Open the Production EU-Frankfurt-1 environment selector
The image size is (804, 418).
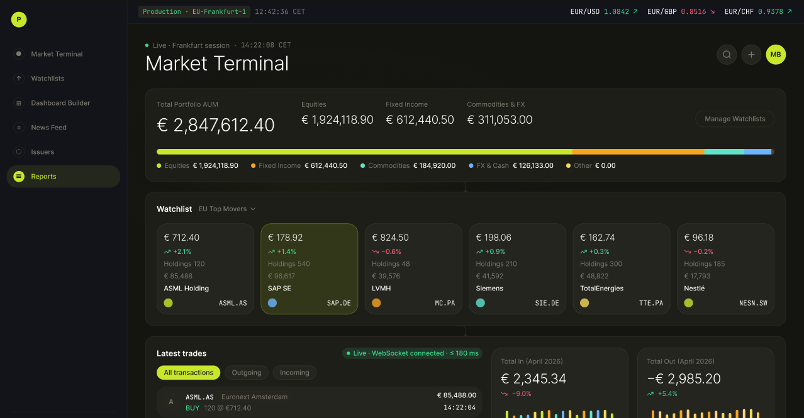(194, 12)
